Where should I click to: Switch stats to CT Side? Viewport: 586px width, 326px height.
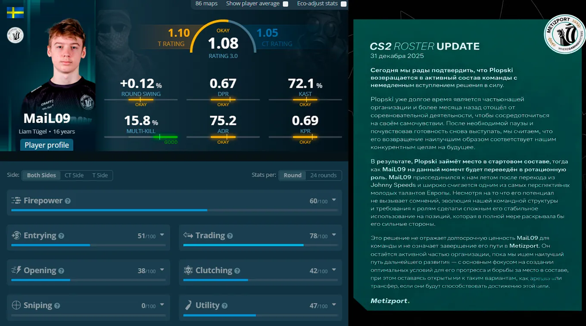pyautogui.click(x=74, y=175)
